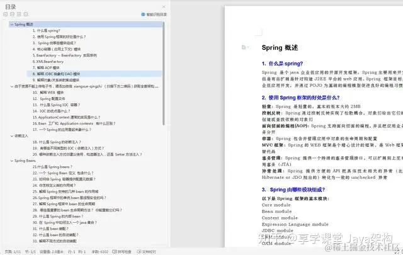Click the 页面 1/11 status bar indicator
Screen dimensions: 403x255
click(x=13, y=252)
